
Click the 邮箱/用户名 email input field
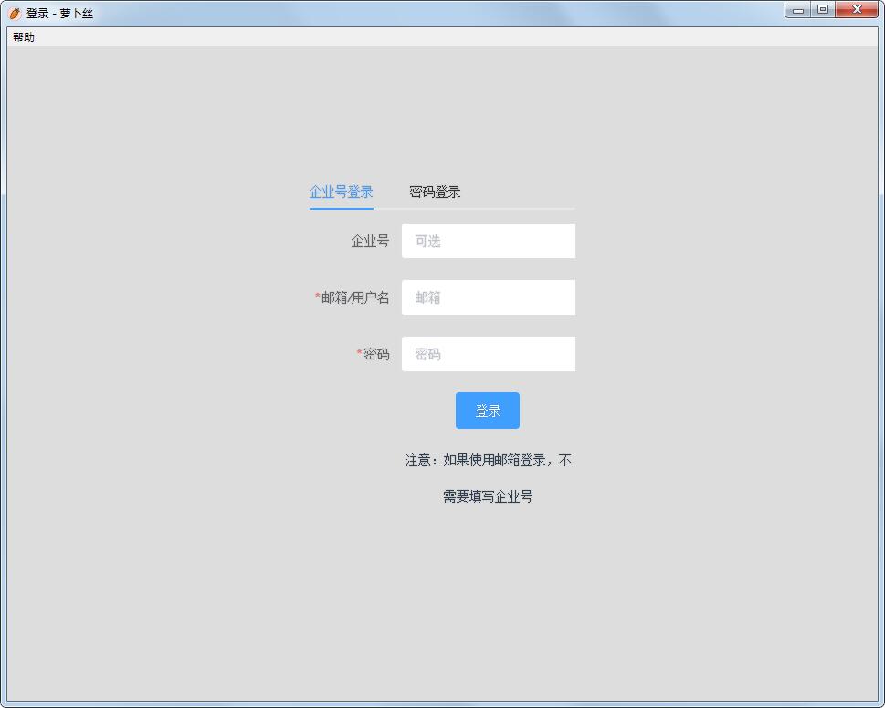(488, 297)
